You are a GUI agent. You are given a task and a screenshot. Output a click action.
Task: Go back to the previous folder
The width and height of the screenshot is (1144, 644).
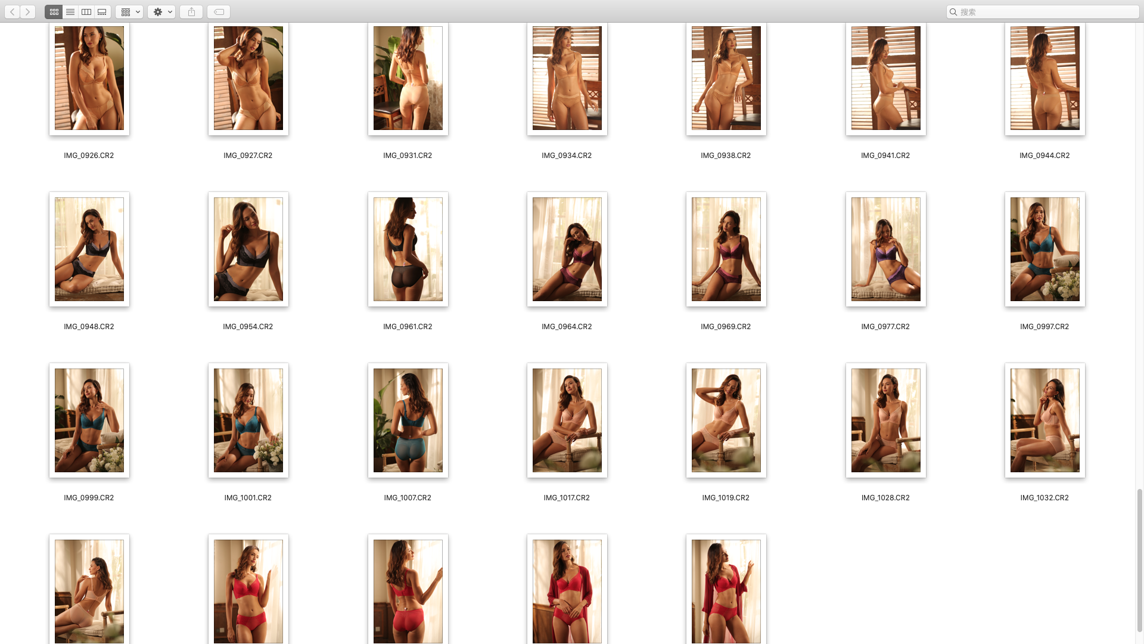(x=13, y=12)
